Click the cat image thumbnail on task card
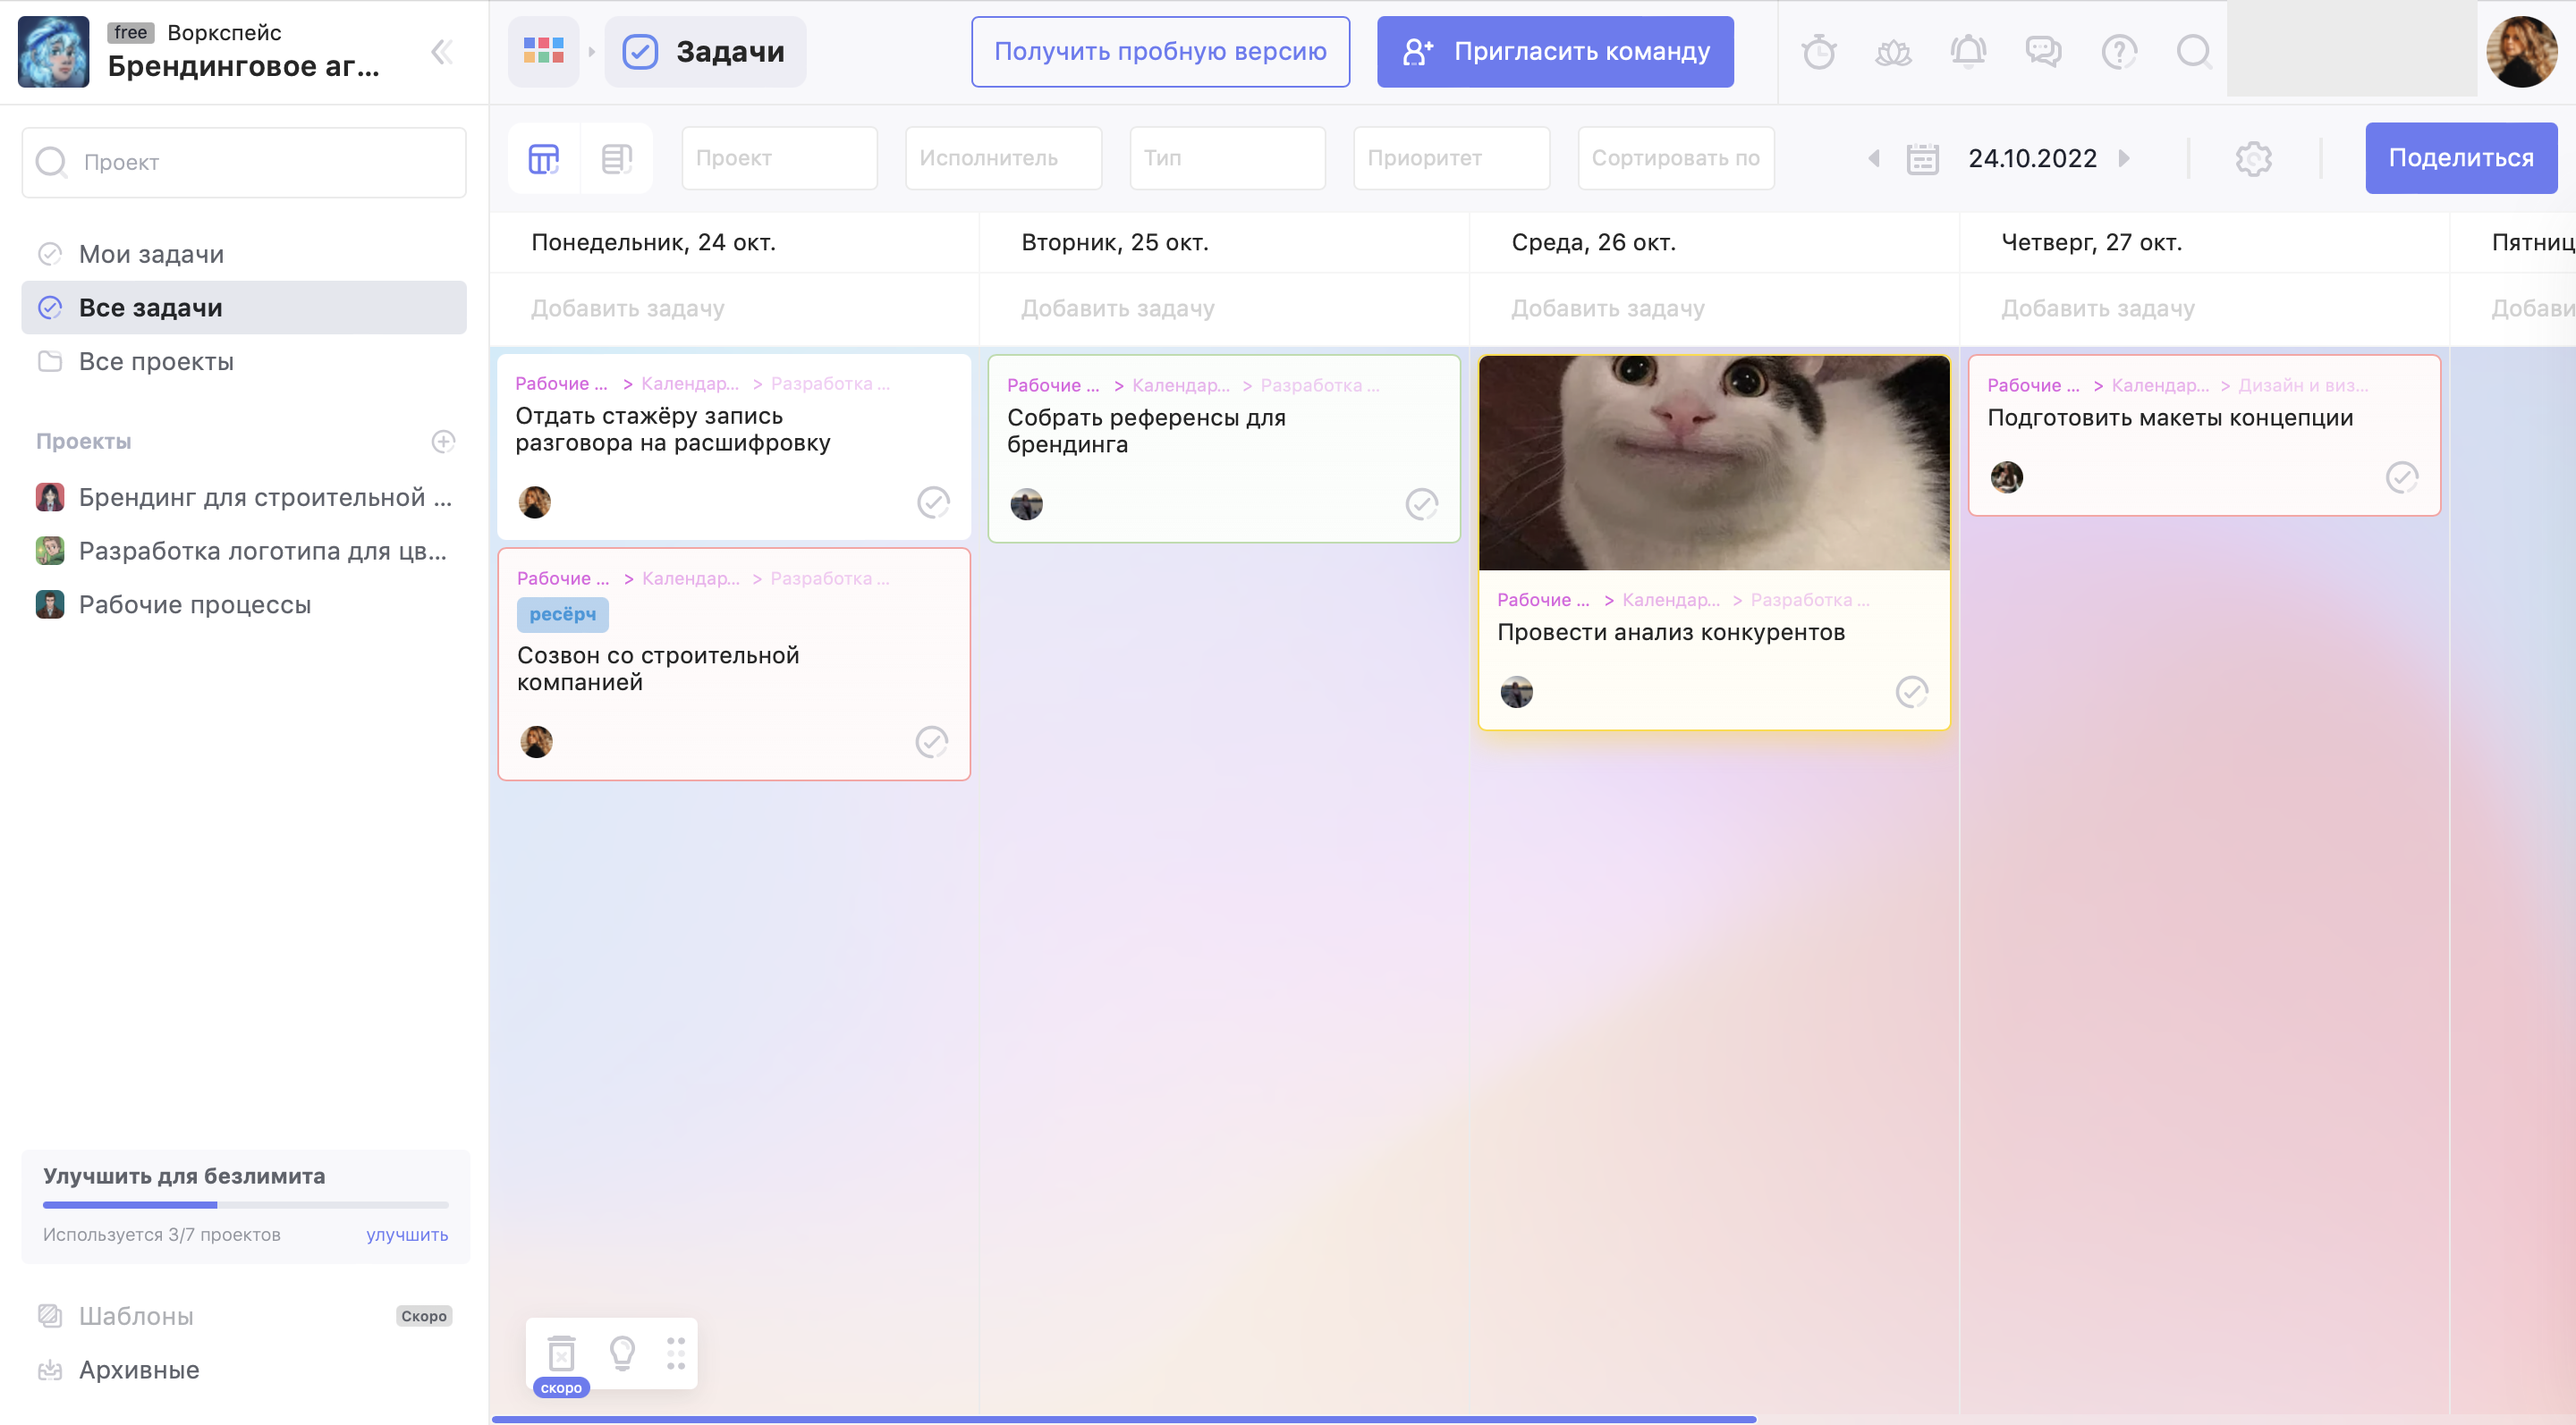 (1713, 463)
